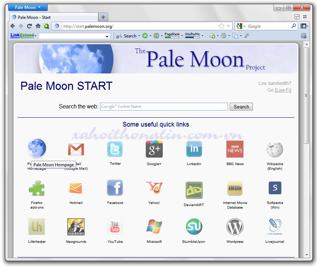317x266 pixels.
Task: Open the Facebook quick link icon
Action: (x=115, y=188)
